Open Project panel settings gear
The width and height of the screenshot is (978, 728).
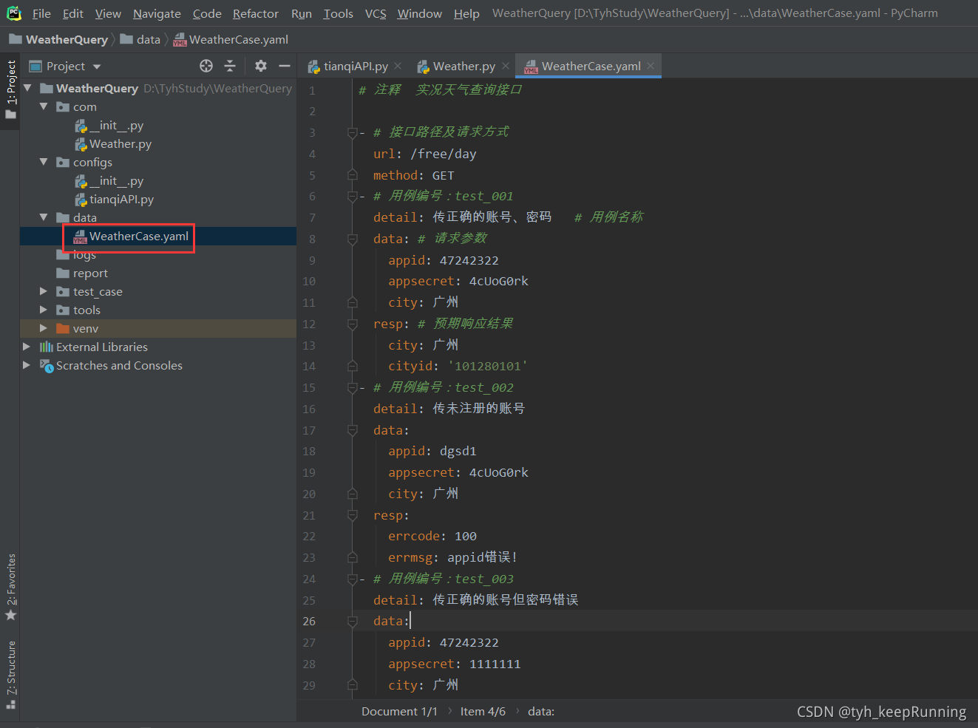[x=261, y=66]
